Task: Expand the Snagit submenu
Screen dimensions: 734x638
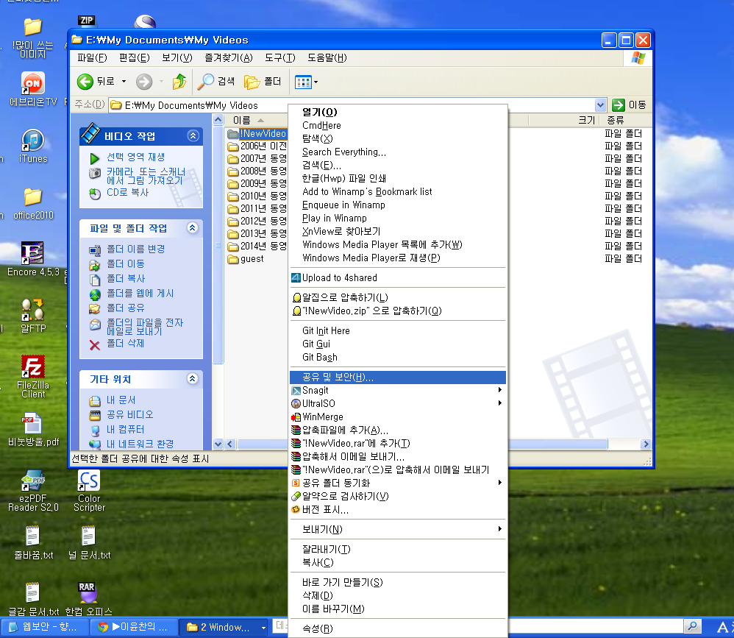Action: 397,390
